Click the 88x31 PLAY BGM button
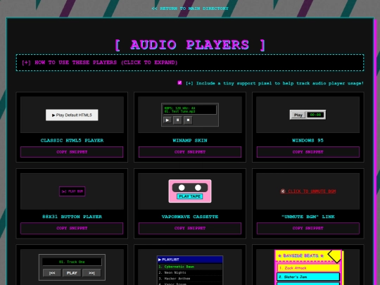380x285 pixels. point(72,191)
